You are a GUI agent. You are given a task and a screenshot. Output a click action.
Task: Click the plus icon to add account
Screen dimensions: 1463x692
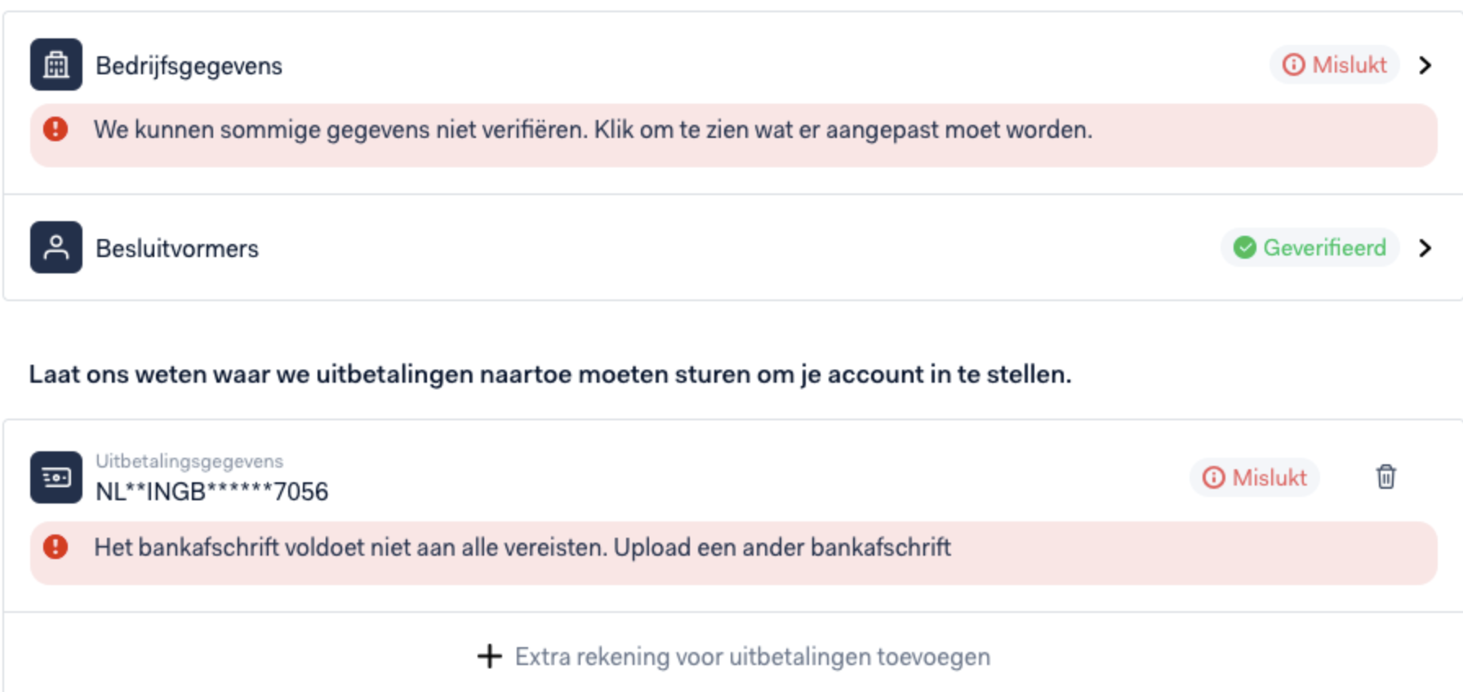490,656
